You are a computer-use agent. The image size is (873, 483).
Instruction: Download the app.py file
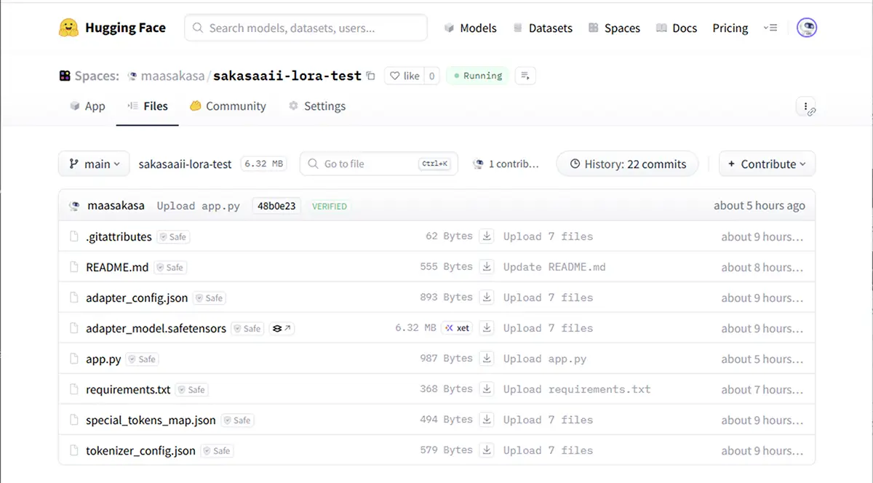487,359
